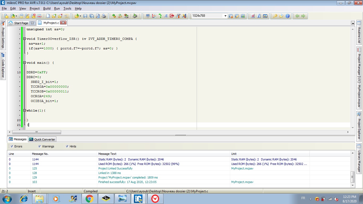363x204 pixels.
Task: Click the Build project gear icon
Action: (114, 16)
